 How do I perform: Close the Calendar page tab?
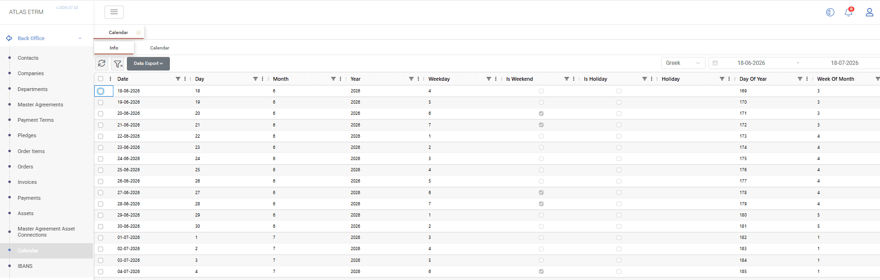tap(139, 33)
